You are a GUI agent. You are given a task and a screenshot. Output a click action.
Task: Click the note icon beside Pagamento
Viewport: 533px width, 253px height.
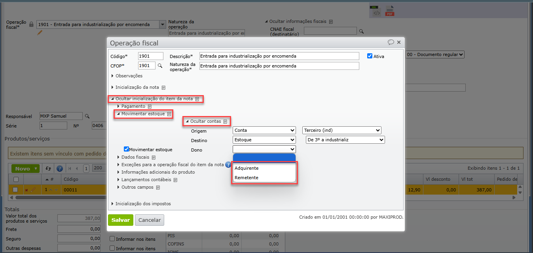click(150, 107)
